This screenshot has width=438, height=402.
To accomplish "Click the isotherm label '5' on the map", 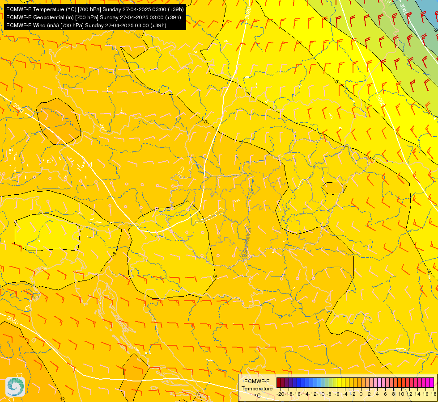I will tap(336, 82).
